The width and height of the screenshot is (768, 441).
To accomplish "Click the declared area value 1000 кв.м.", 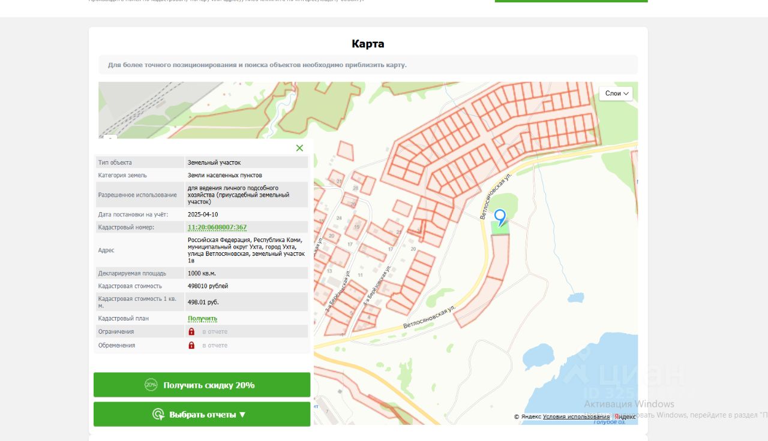I will pyautogui.click(x=202, y=273).
